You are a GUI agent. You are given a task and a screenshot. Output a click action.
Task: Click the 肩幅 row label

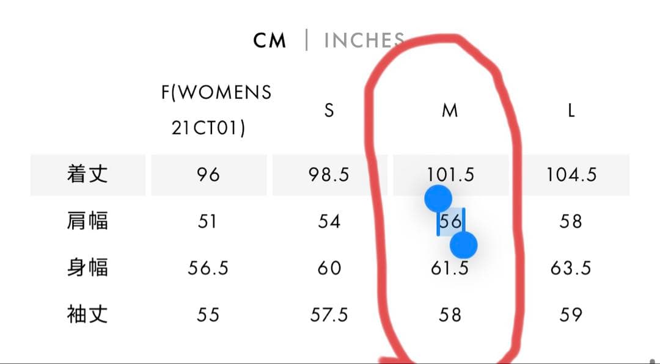click(x=87, y=221)
